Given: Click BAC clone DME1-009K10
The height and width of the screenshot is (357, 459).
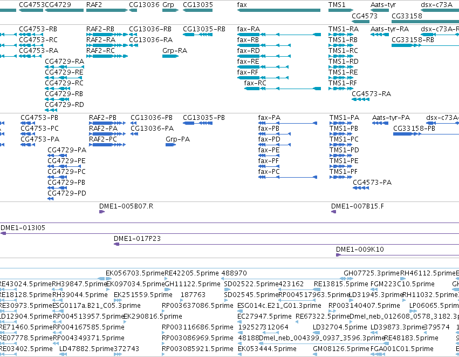Looking at the screenshot, I should pos(398,255).
